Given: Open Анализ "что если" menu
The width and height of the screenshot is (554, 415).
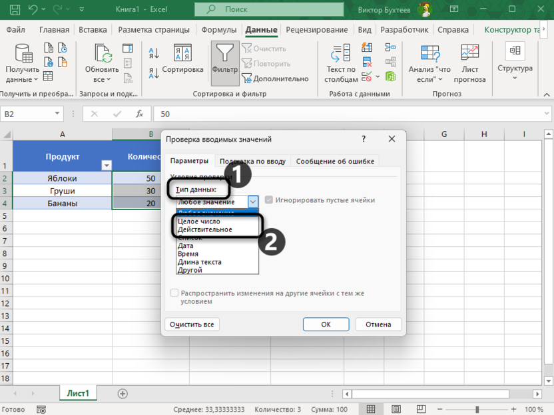Looking at the screenshot, I should coord(429,64).
